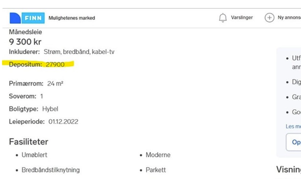Click the Boligtype Hybel line

(x=34, y=109)
